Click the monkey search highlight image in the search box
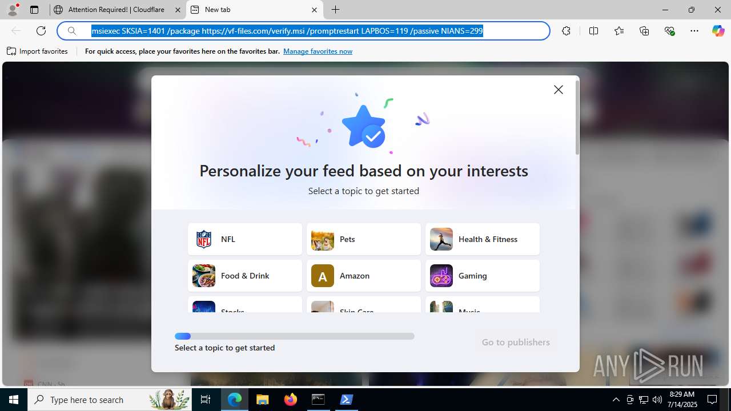Viewport: 731px width, 411px height. [x=170, y=400]
